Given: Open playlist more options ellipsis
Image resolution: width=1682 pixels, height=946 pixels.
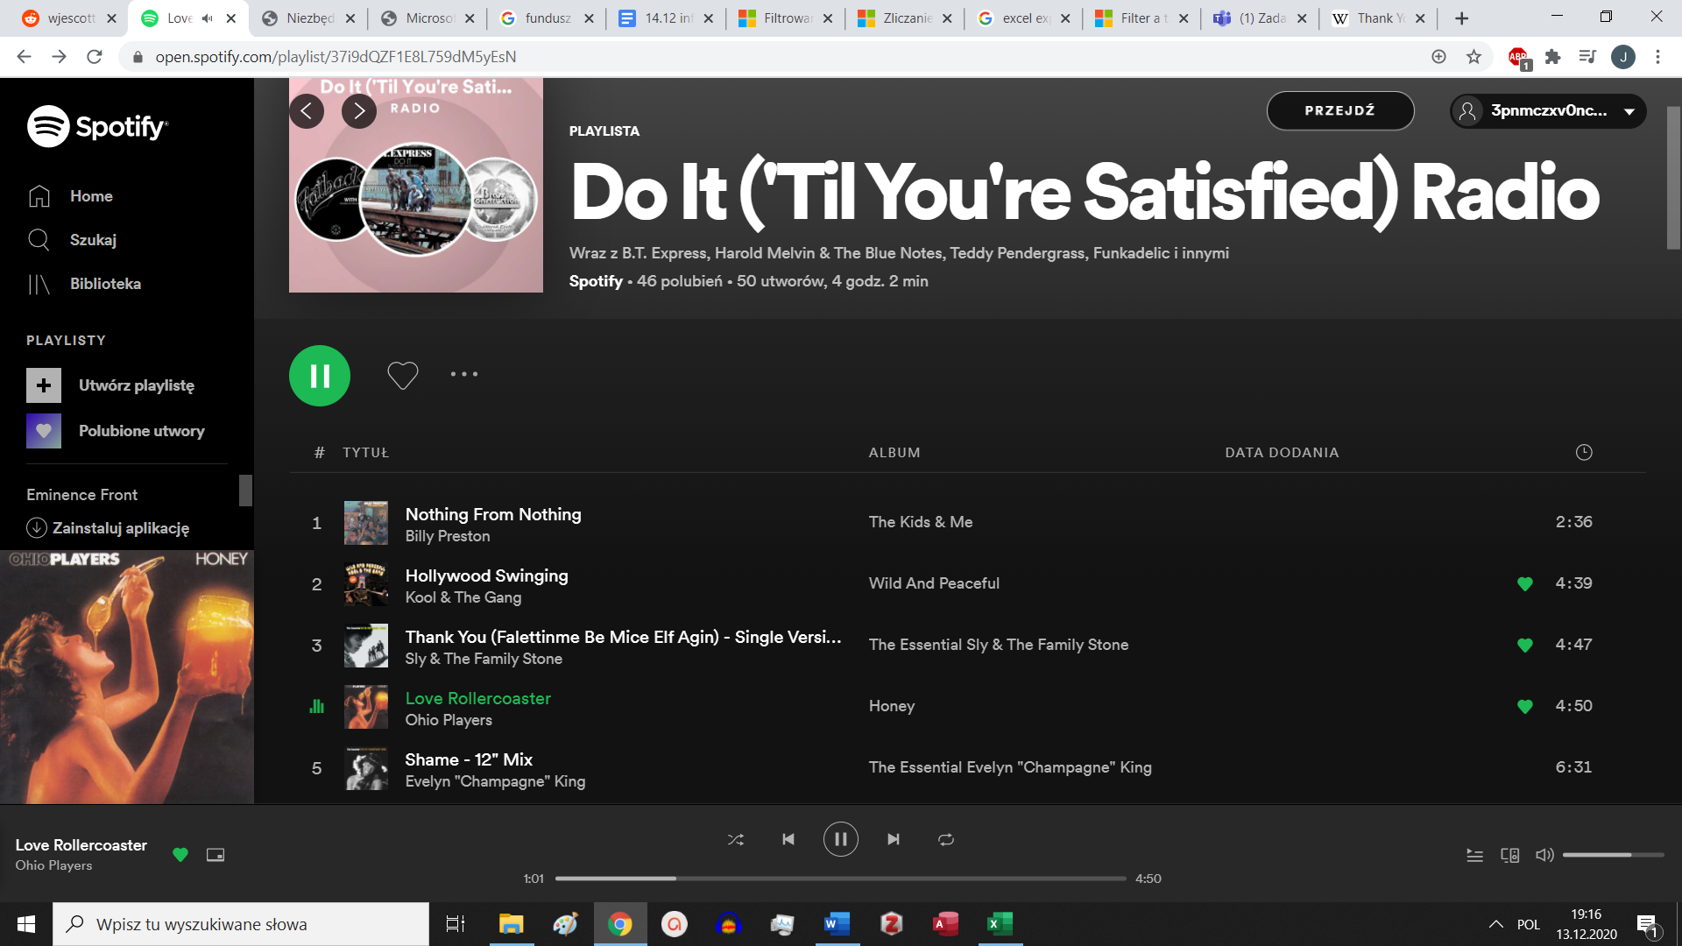Looking at the screenshot, I should tap(464, 374).
